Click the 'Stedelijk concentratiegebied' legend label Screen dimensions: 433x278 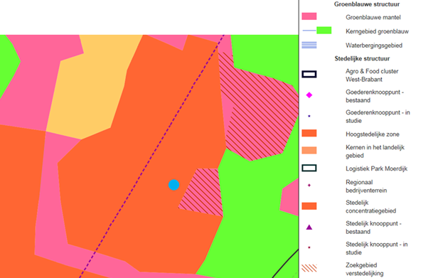point(371,207)
